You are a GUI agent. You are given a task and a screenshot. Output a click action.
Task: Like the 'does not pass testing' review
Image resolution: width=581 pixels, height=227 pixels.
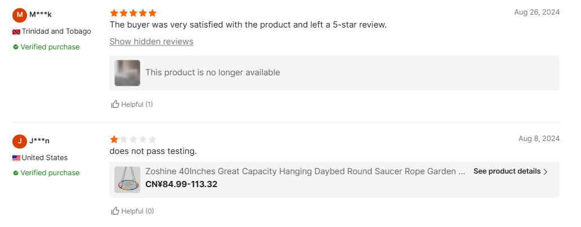coord(132,211)
